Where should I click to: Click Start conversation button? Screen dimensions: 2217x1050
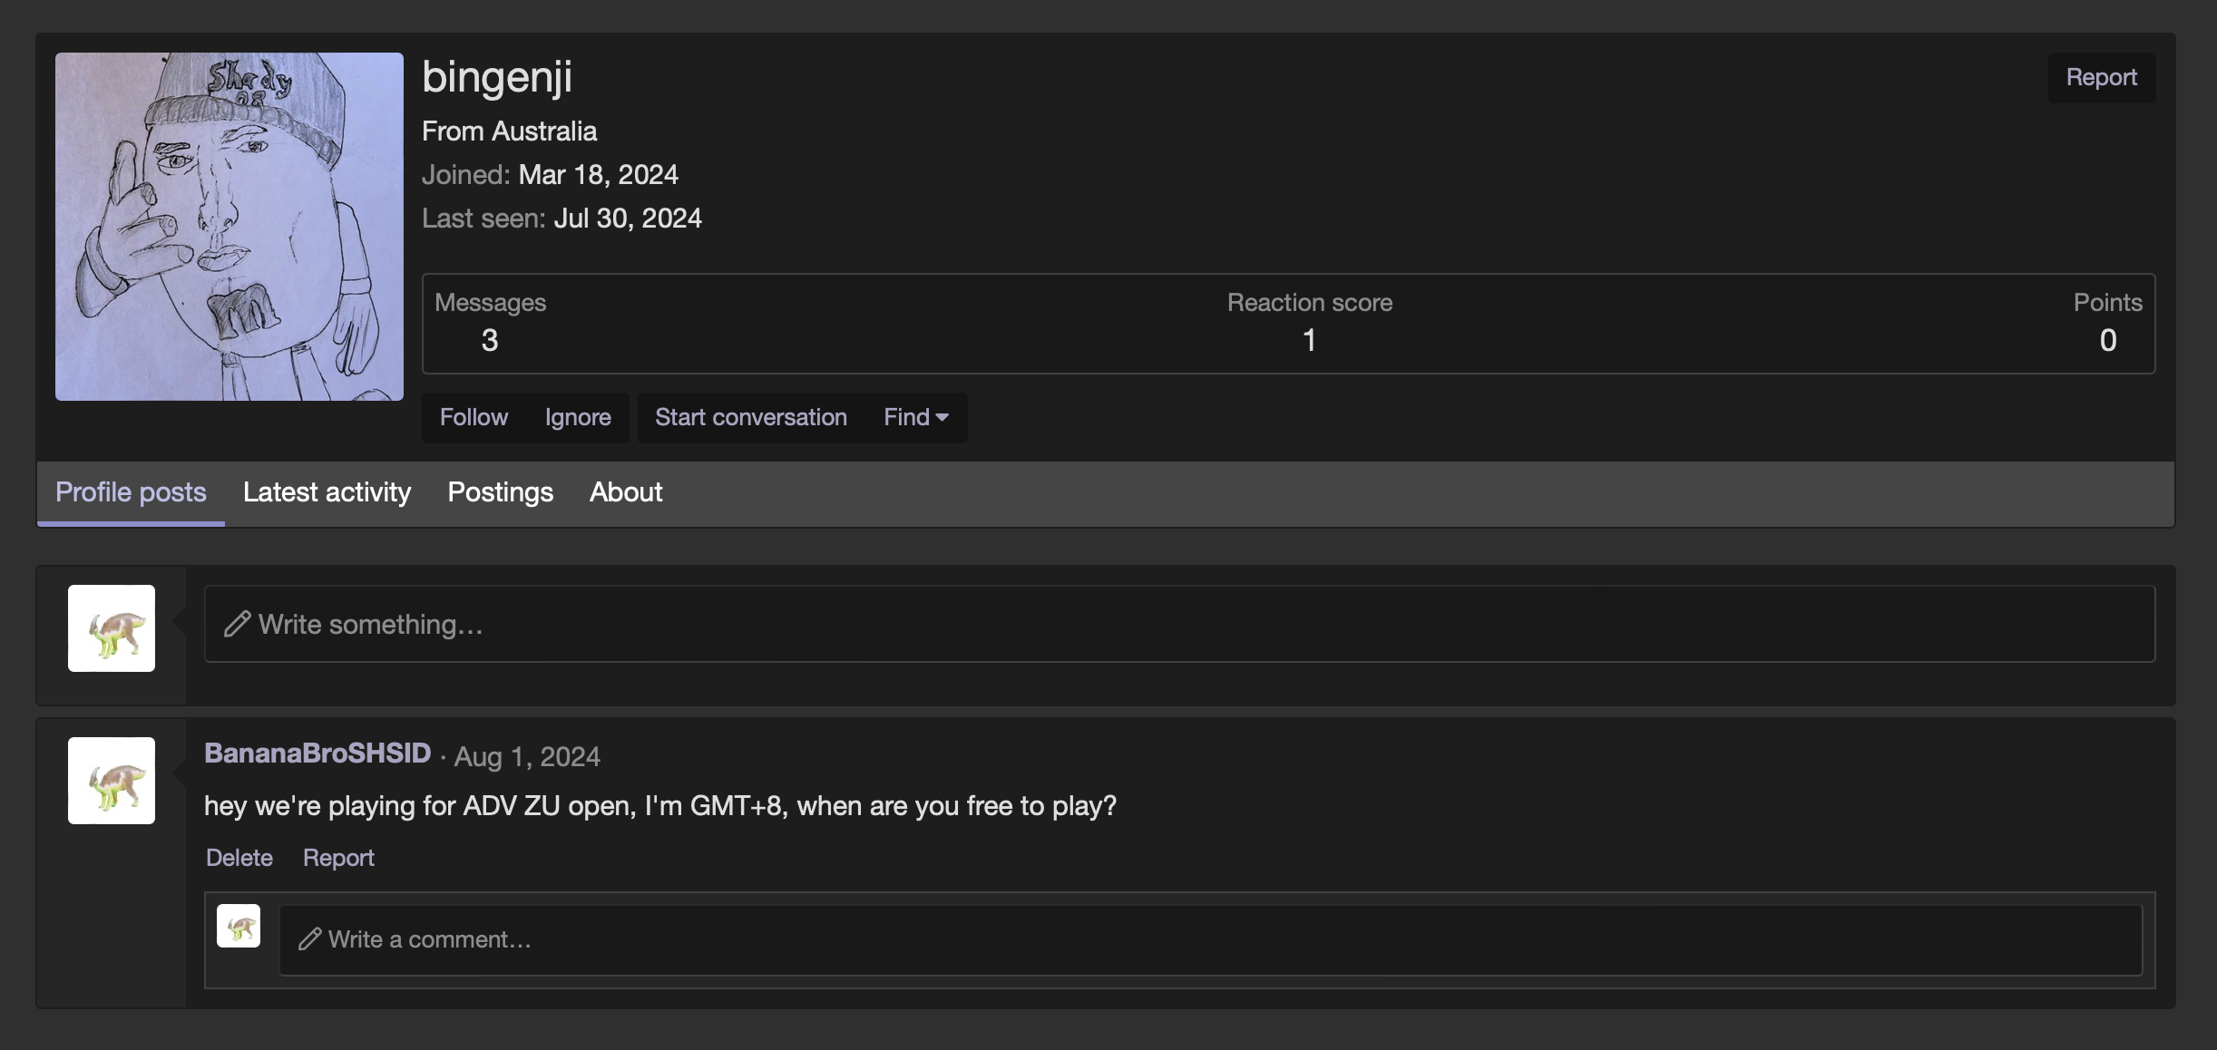[x=750, y=417]
